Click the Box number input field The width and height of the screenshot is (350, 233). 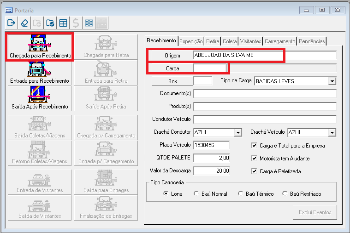(203, 81)
